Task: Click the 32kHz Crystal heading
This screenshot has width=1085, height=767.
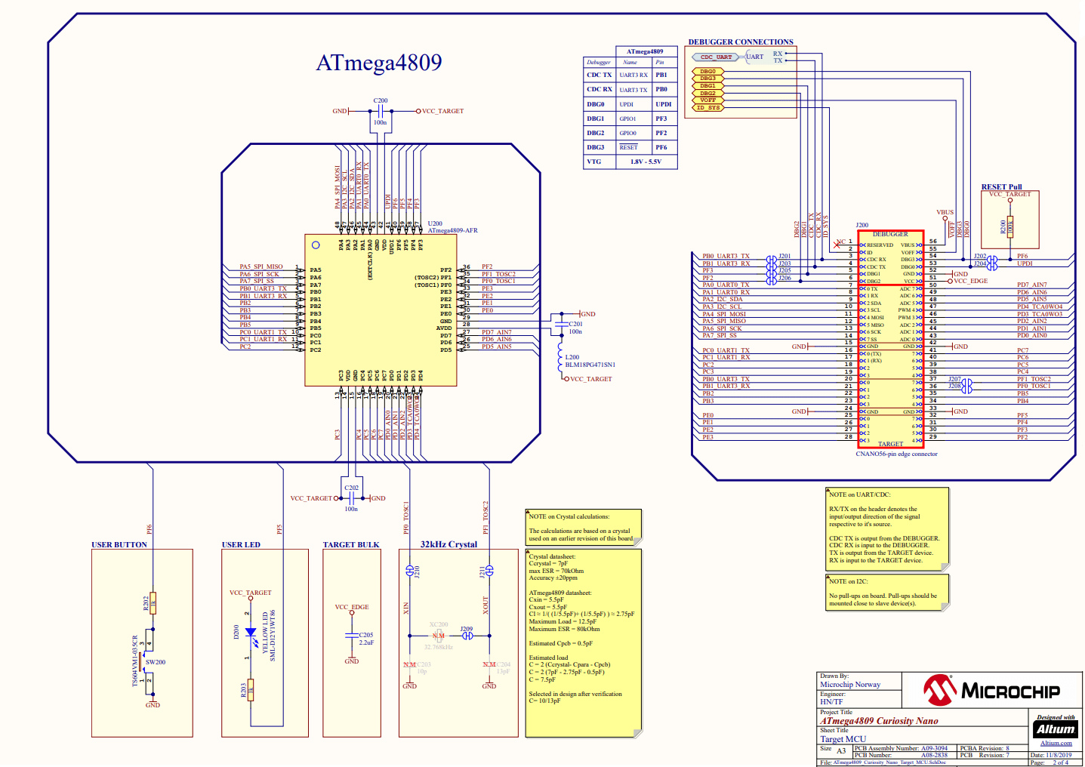Action: coord(448,544)
